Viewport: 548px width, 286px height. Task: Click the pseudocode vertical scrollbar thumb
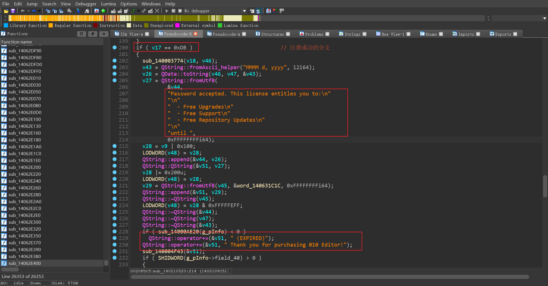click(545, 186)
